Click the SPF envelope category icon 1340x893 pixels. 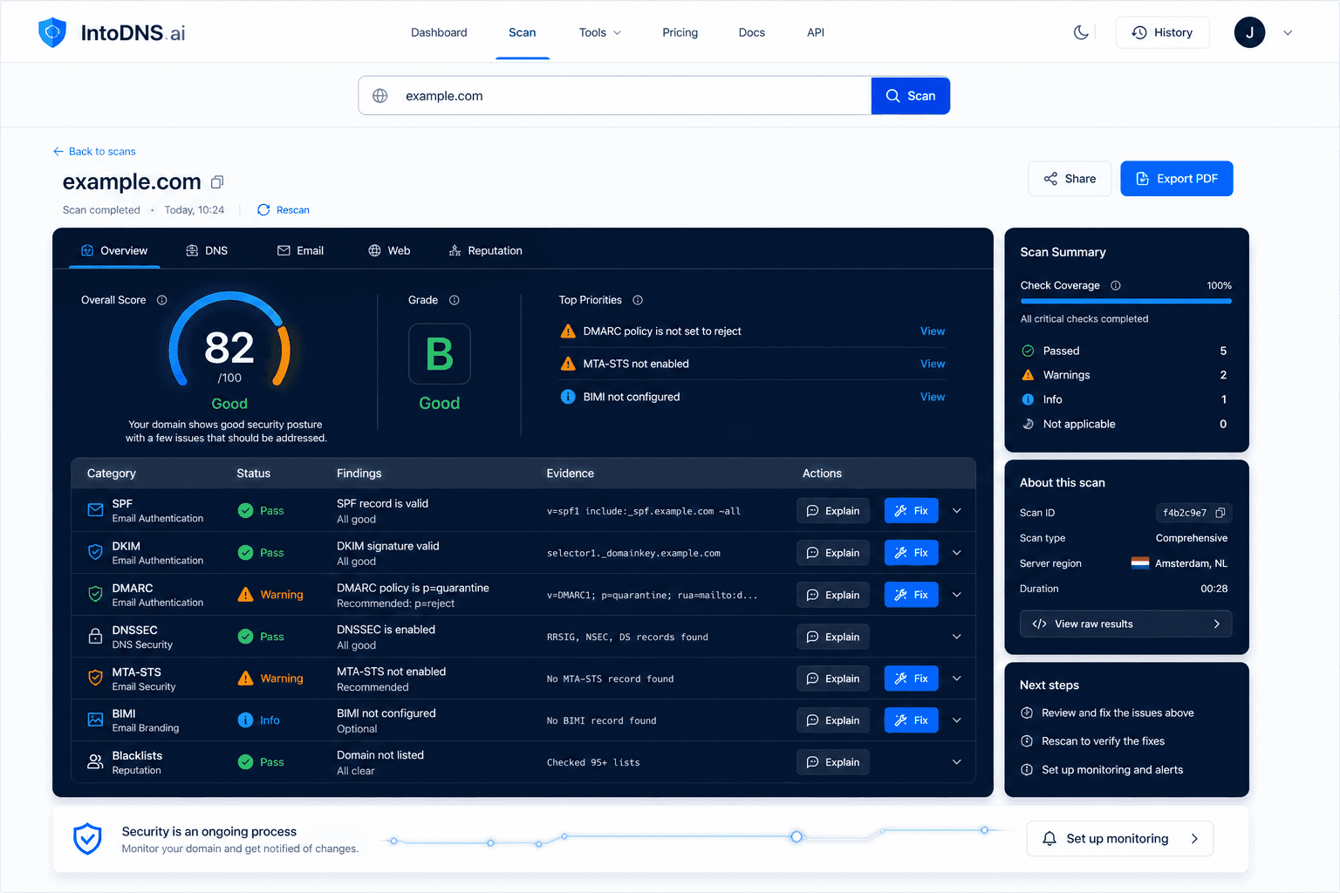[95, 510]
